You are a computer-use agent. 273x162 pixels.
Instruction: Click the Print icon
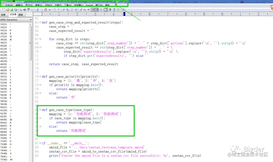pyautogui.click(x=25, y=10)
